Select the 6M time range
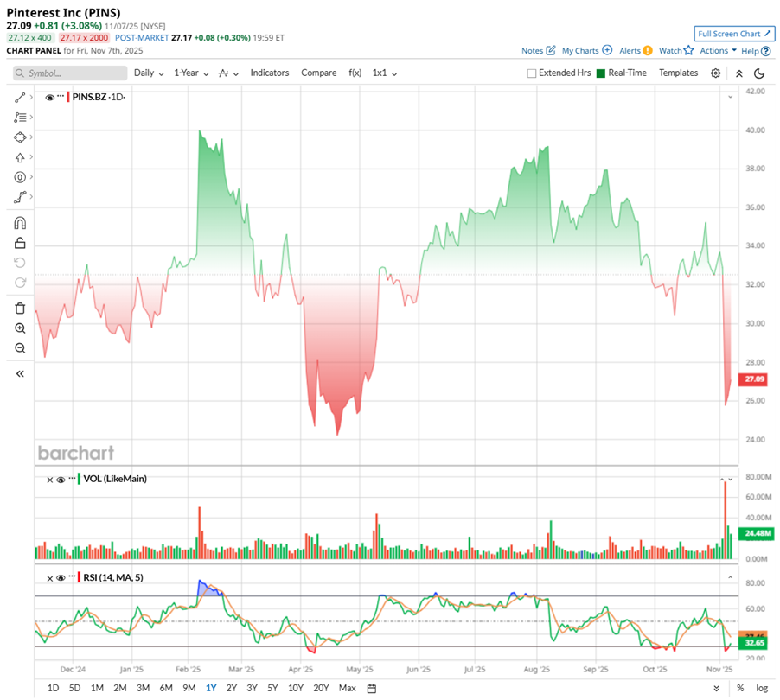The width and height of the screenshot is (780, 700). (166, 688)
